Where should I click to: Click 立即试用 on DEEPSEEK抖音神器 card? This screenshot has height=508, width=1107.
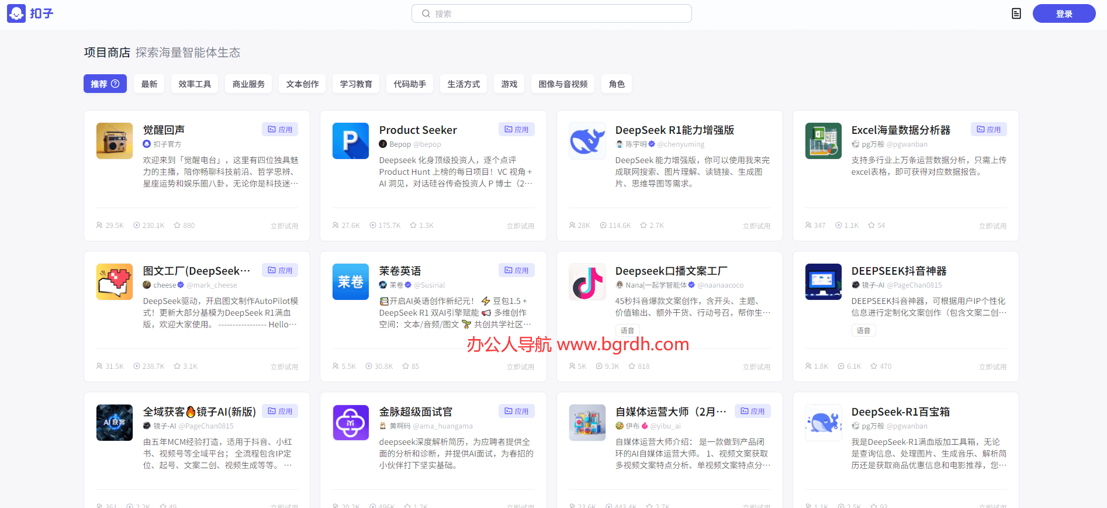pyautogui.click(x=992, y=367)
